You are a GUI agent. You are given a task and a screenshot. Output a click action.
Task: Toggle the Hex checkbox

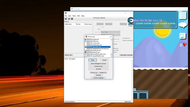97,29
